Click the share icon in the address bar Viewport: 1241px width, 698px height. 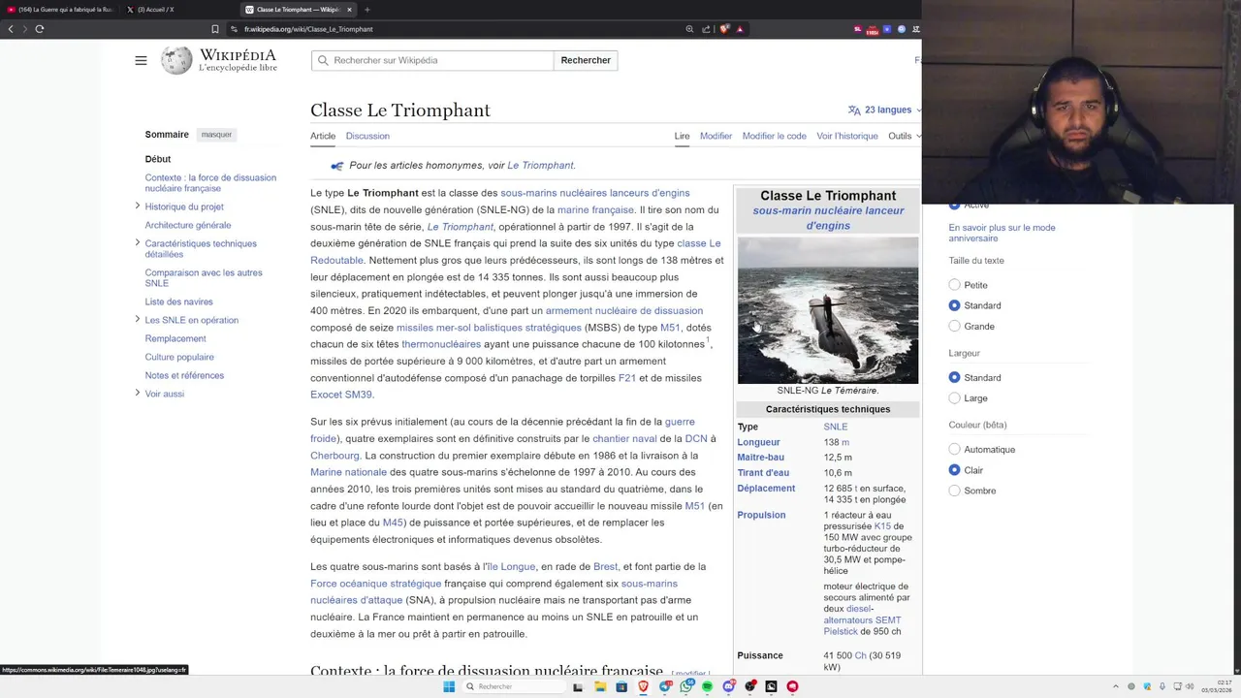(706, 29)
